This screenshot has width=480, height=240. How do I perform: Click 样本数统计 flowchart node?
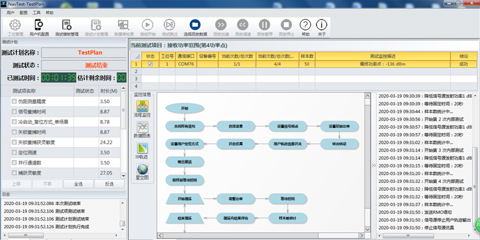click(x=288, y=218)
